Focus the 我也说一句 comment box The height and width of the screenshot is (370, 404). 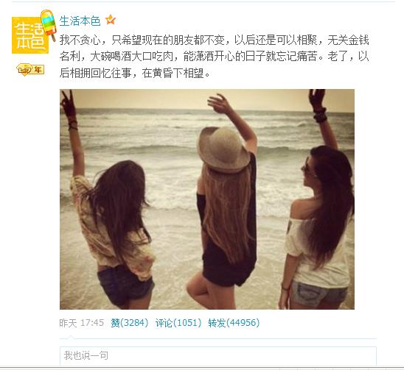(218, 355)
